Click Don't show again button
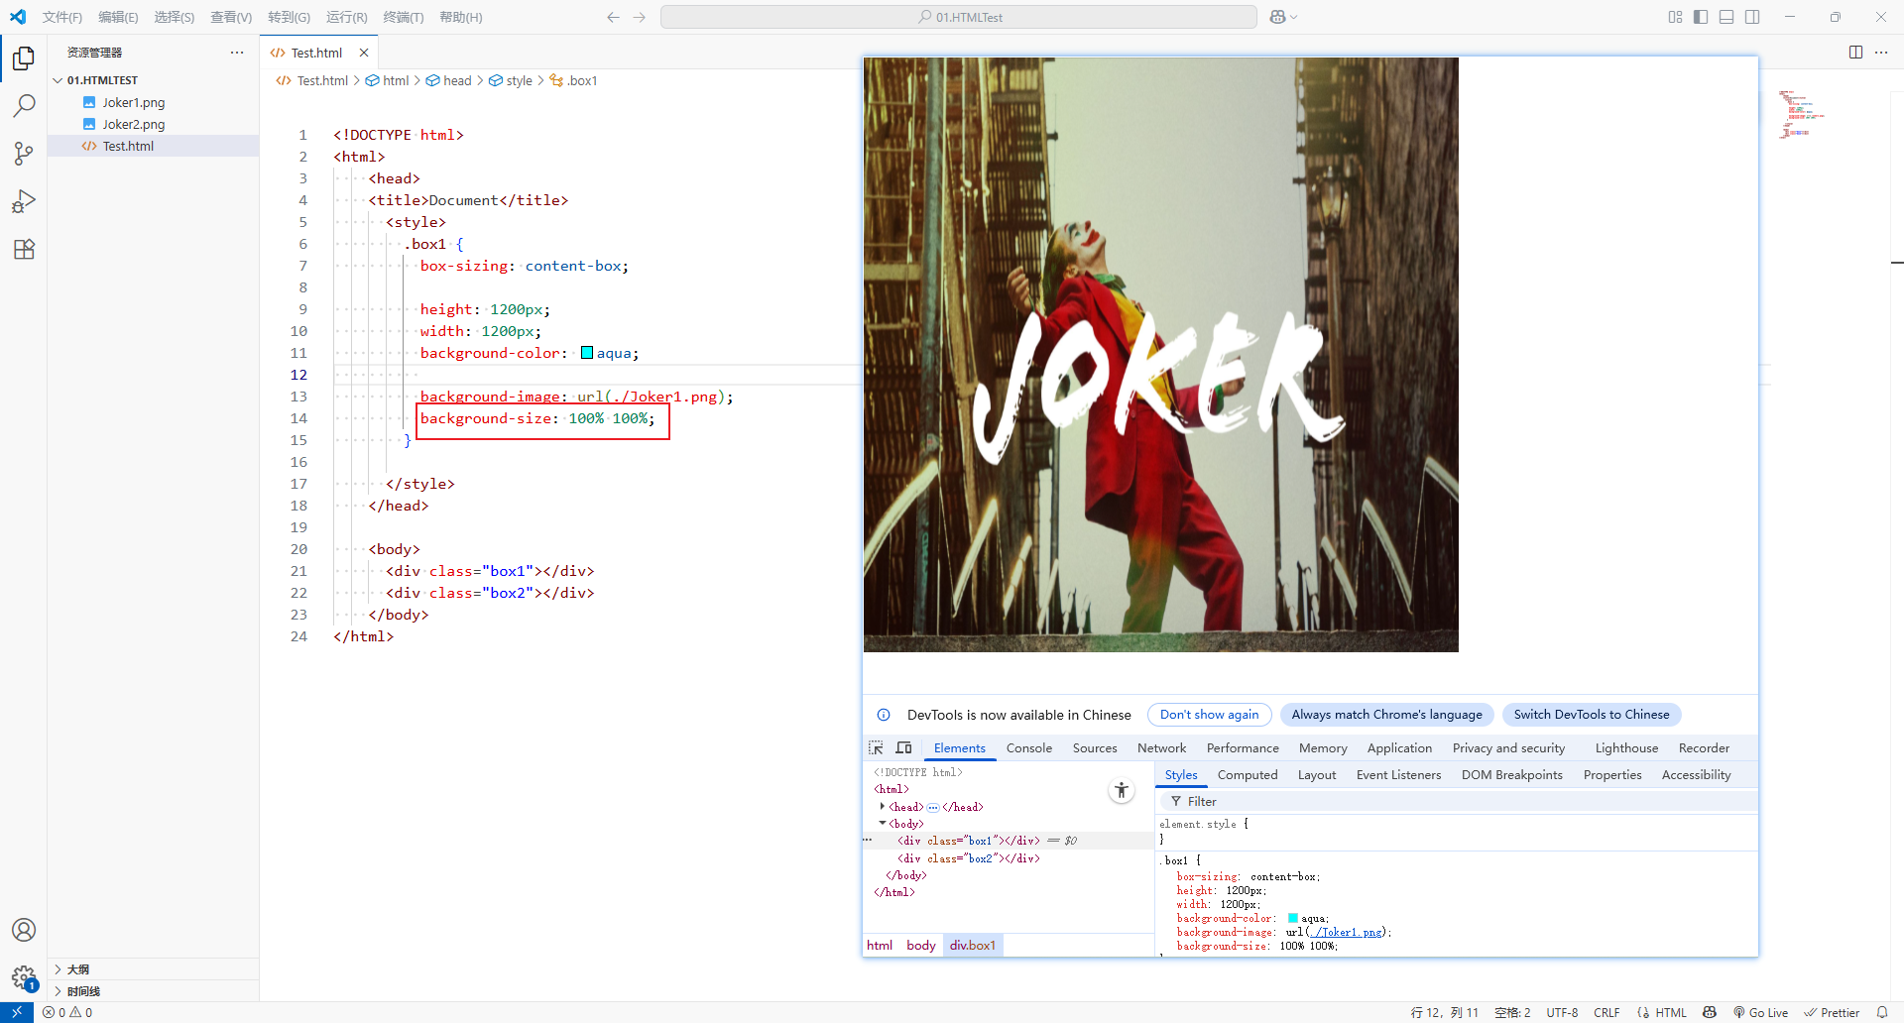 pyautogui.click(x=1209, y=715)
